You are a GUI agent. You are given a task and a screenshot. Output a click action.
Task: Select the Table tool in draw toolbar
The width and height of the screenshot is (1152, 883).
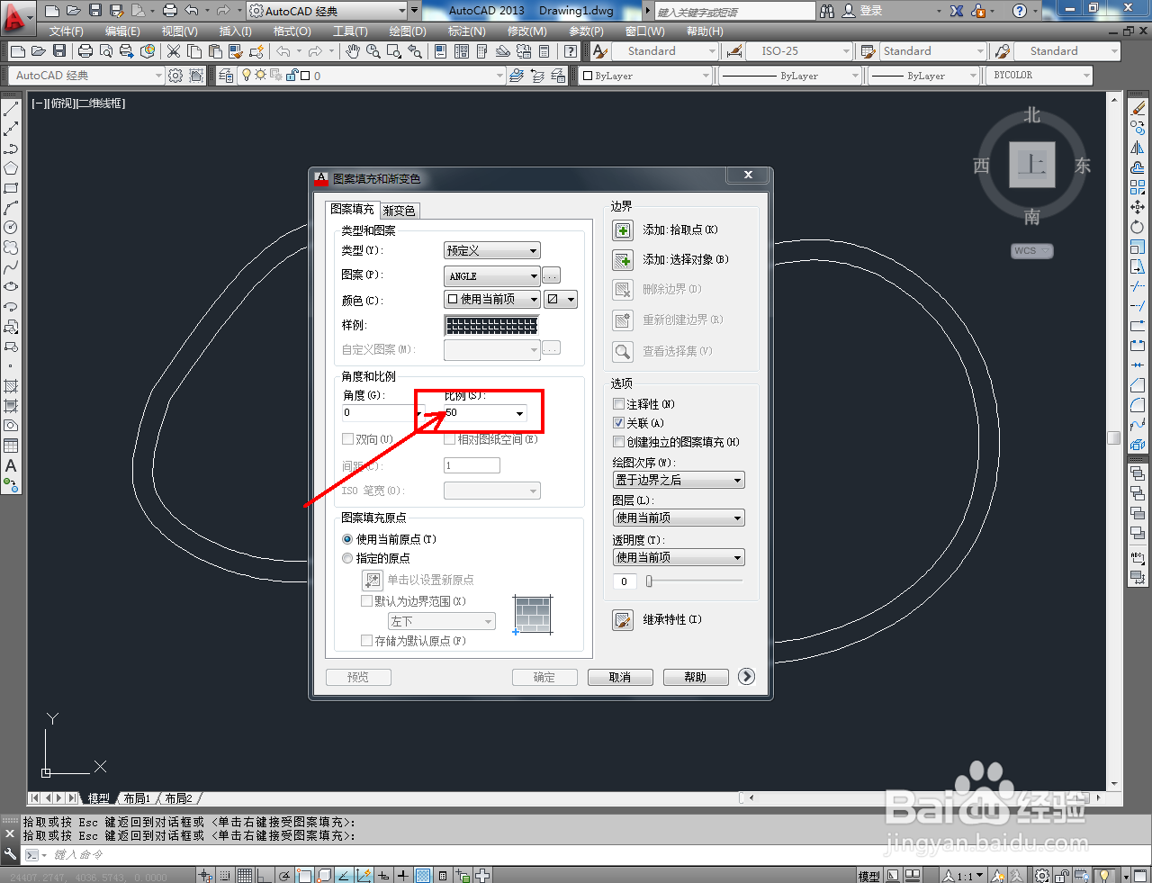click(11, 446)
